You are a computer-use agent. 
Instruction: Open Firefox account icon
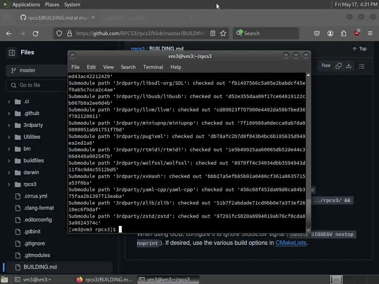(330, 33)
